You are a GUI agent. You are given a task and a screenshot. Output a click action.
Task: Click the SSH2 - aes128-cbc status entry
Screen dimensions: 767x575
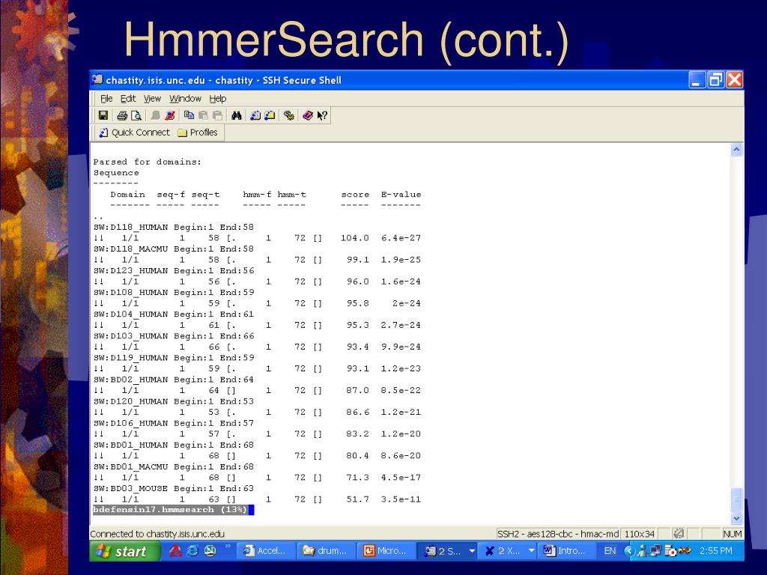click(557, 534)
